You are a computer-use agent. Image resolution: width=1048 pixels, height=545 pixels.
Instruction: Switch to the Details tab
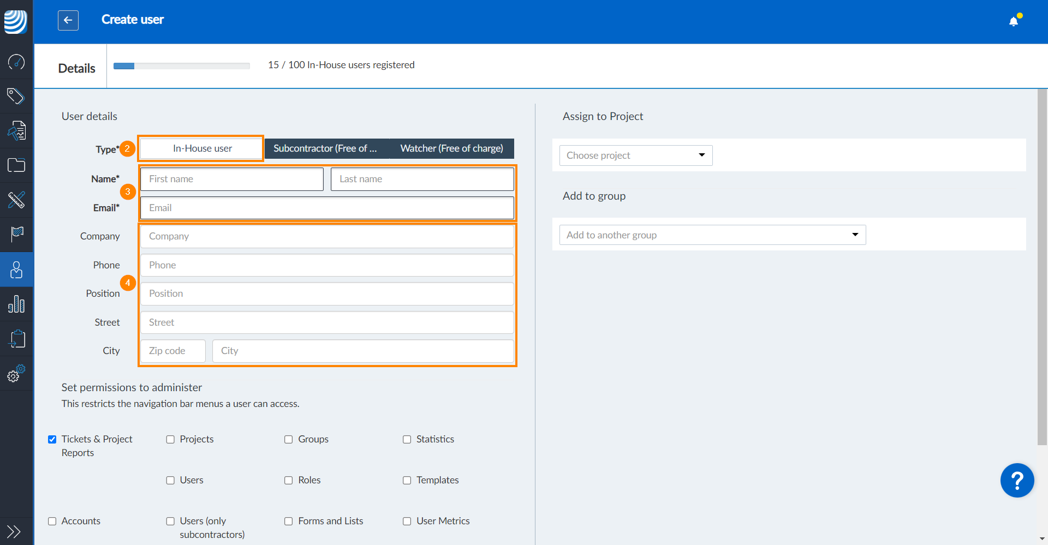[x=76, y=68]
